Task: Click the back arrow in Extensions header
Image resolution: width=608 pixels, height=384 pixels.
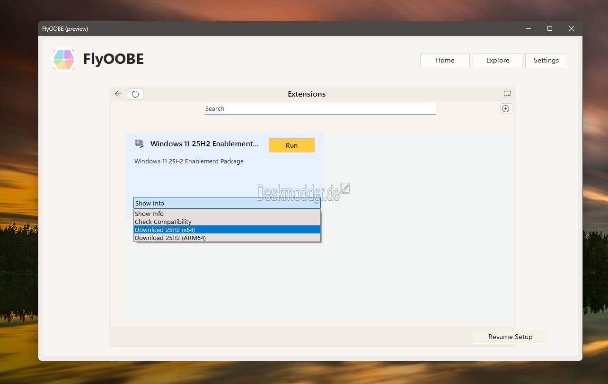Action: [x=118, y=94]
